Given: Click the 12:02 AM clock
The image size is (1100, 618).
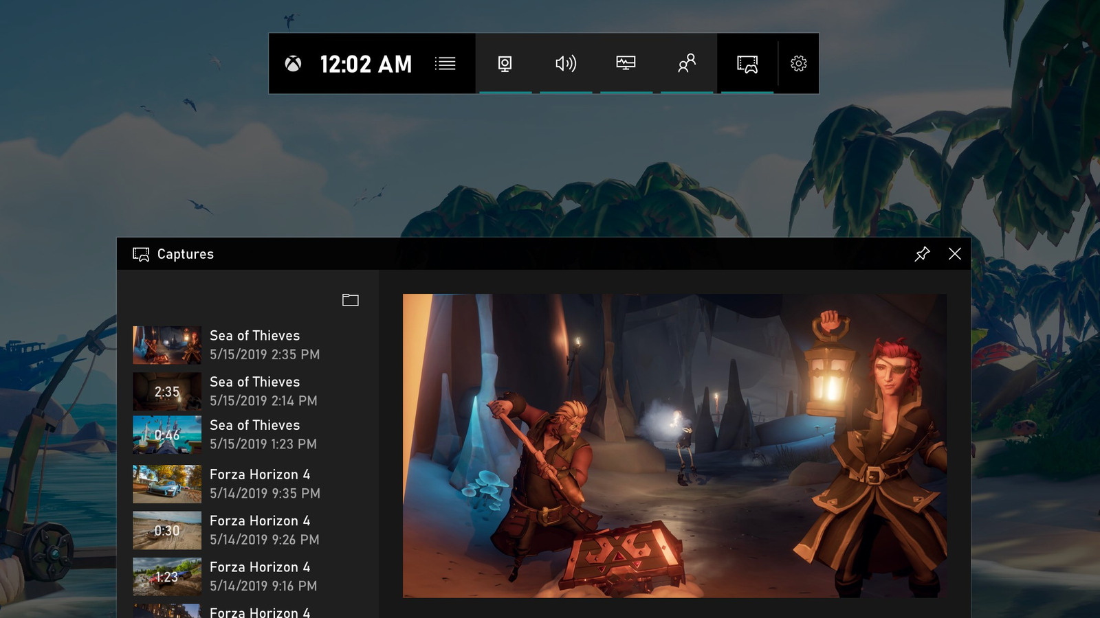Looking at the screenshot, I should point(365,64).
